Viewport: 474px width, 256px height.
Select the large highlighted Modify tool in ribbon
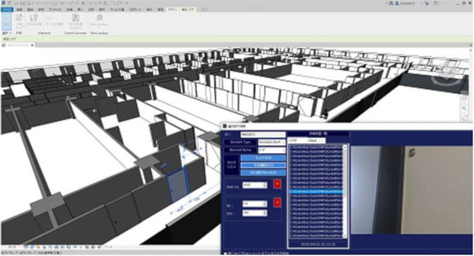click(x=7, y=21)
